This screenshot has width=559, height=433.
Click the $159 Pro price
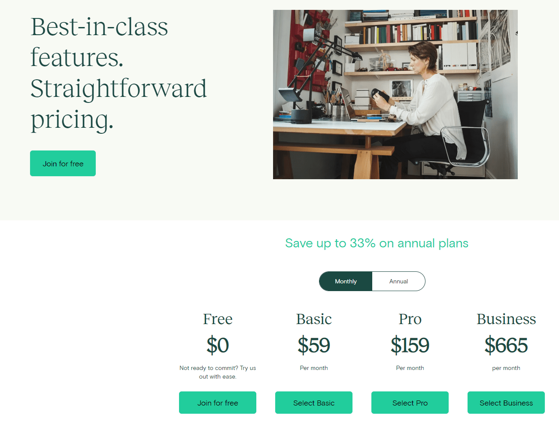pos(410,346)
